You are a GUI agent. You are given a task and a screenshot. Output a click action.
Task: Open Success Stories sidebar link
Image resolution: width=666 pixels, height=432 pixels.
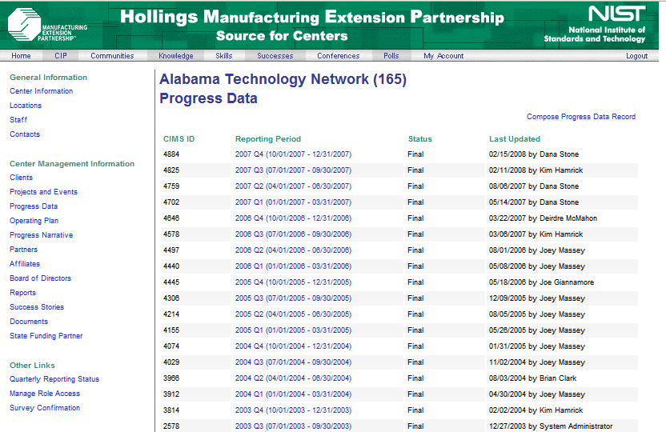pyautogui.click(x=37, y=307)
